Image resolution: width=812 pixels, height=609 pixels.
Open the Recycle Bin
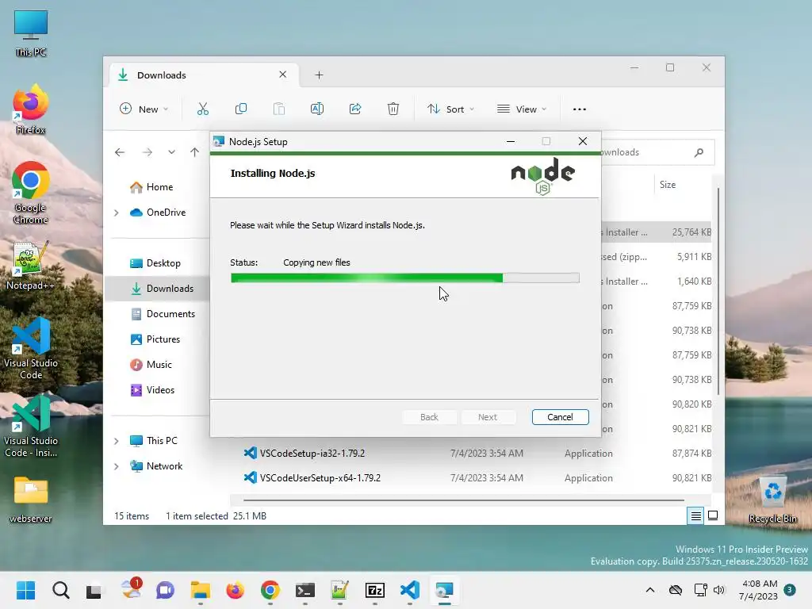click(x=772, y=500)
